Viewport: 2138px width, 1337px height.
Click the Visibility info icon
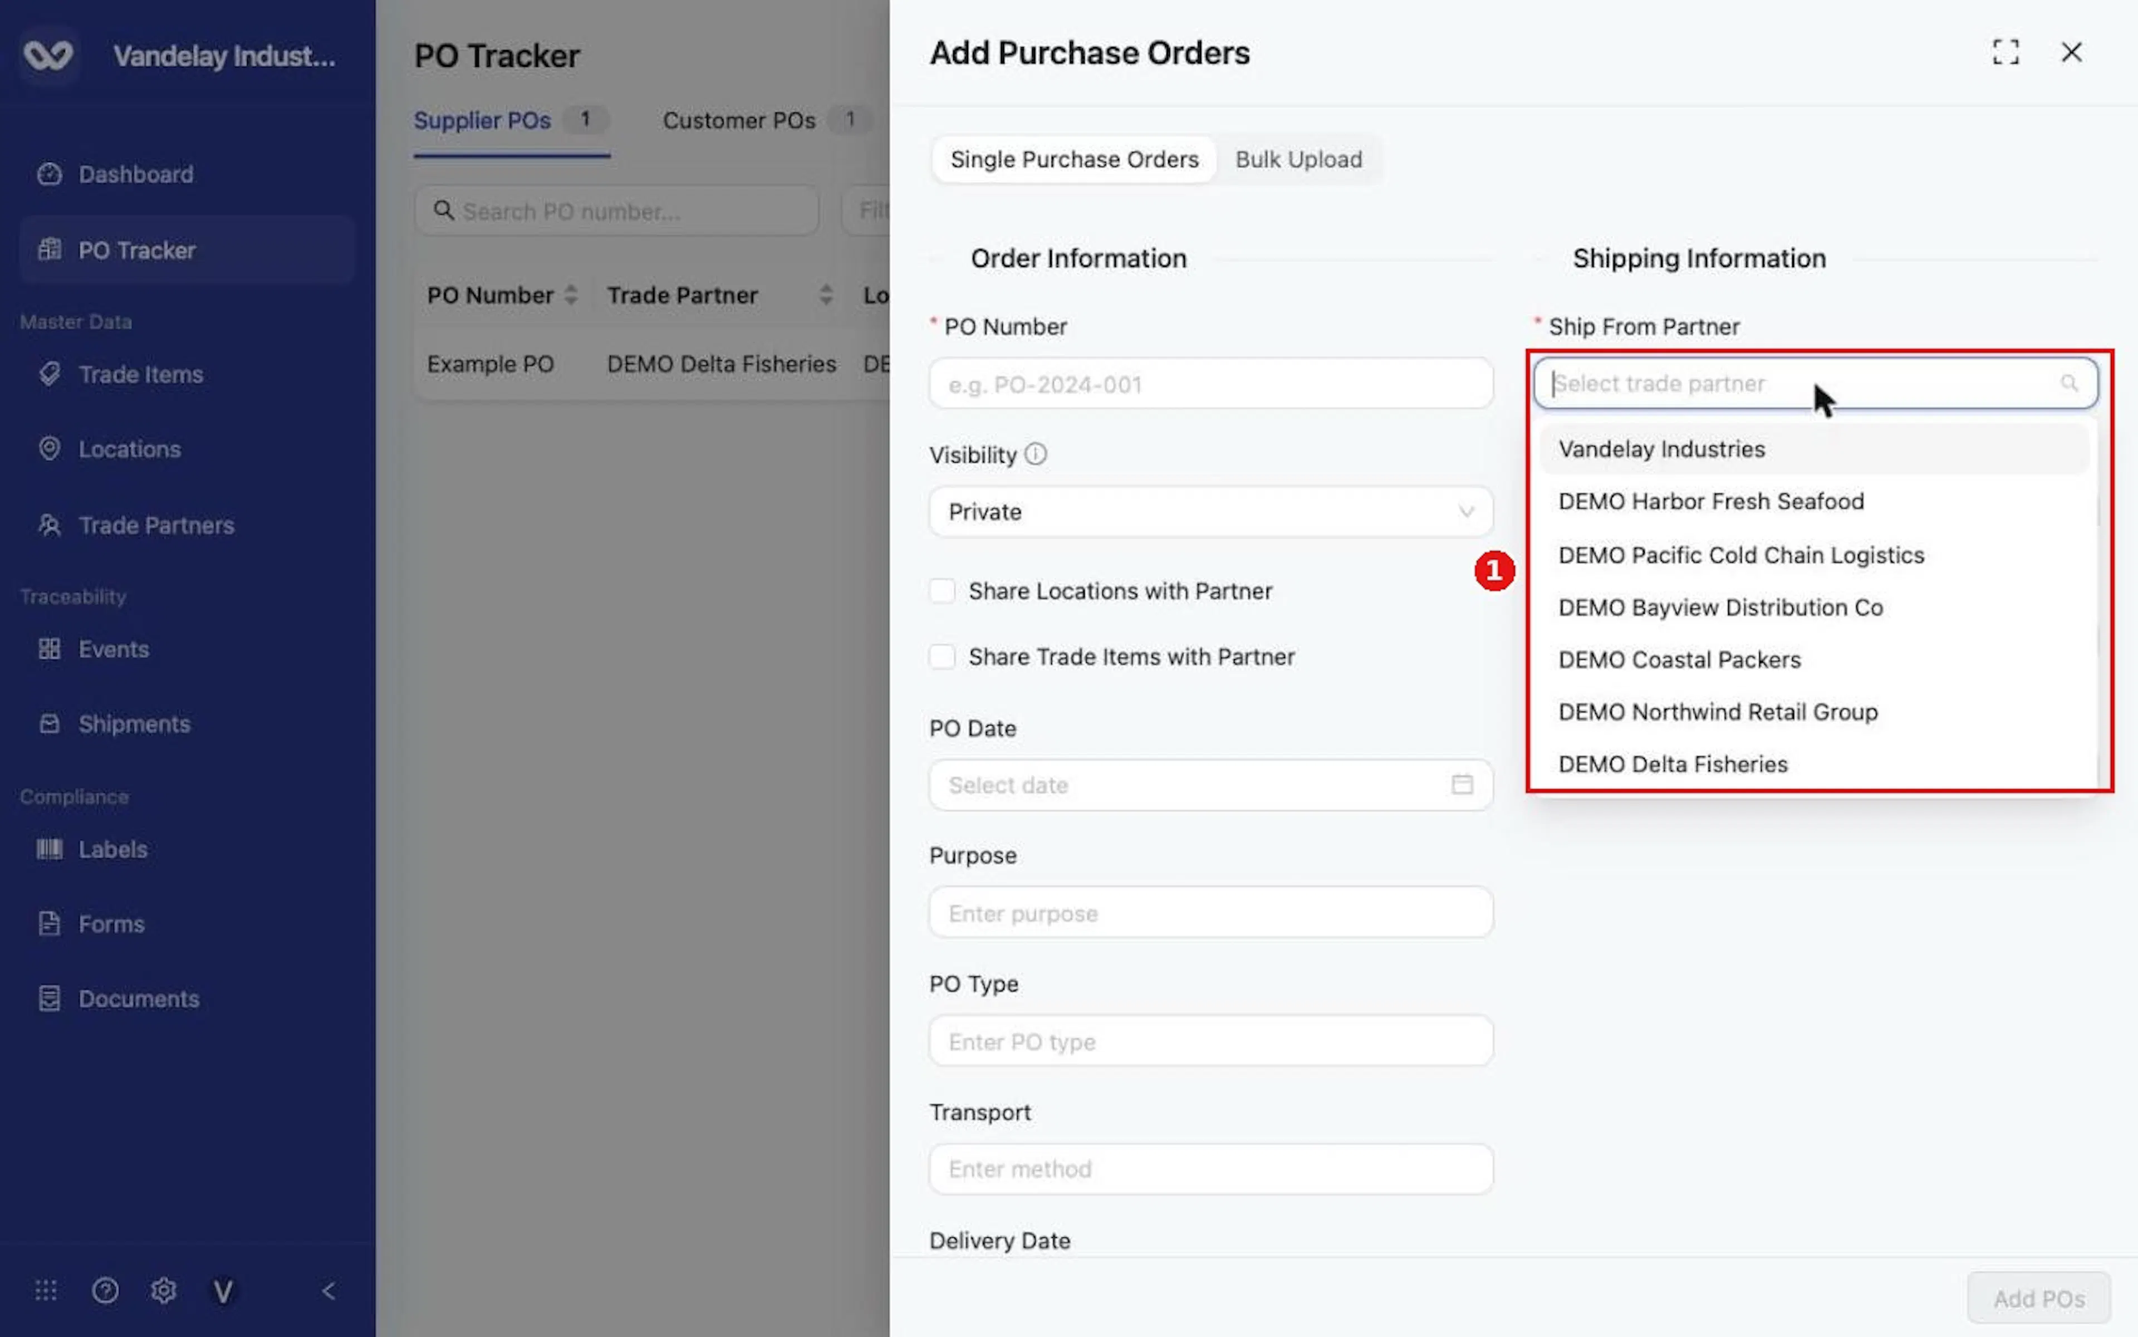(1036, 454)
